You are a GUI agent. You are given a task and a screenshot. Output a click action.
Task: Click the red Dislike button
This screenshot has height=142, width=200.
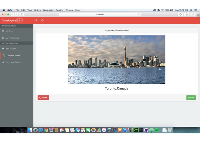[43, 97]
